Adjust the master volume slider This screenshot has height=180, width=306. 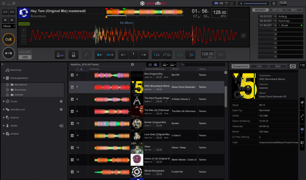(255, 3)
